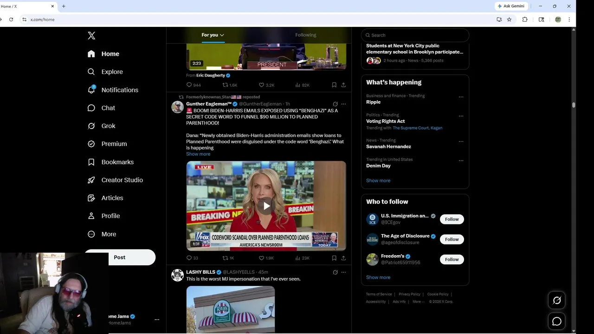
Task: Open the Explore search icon
Action: point(91,72)
